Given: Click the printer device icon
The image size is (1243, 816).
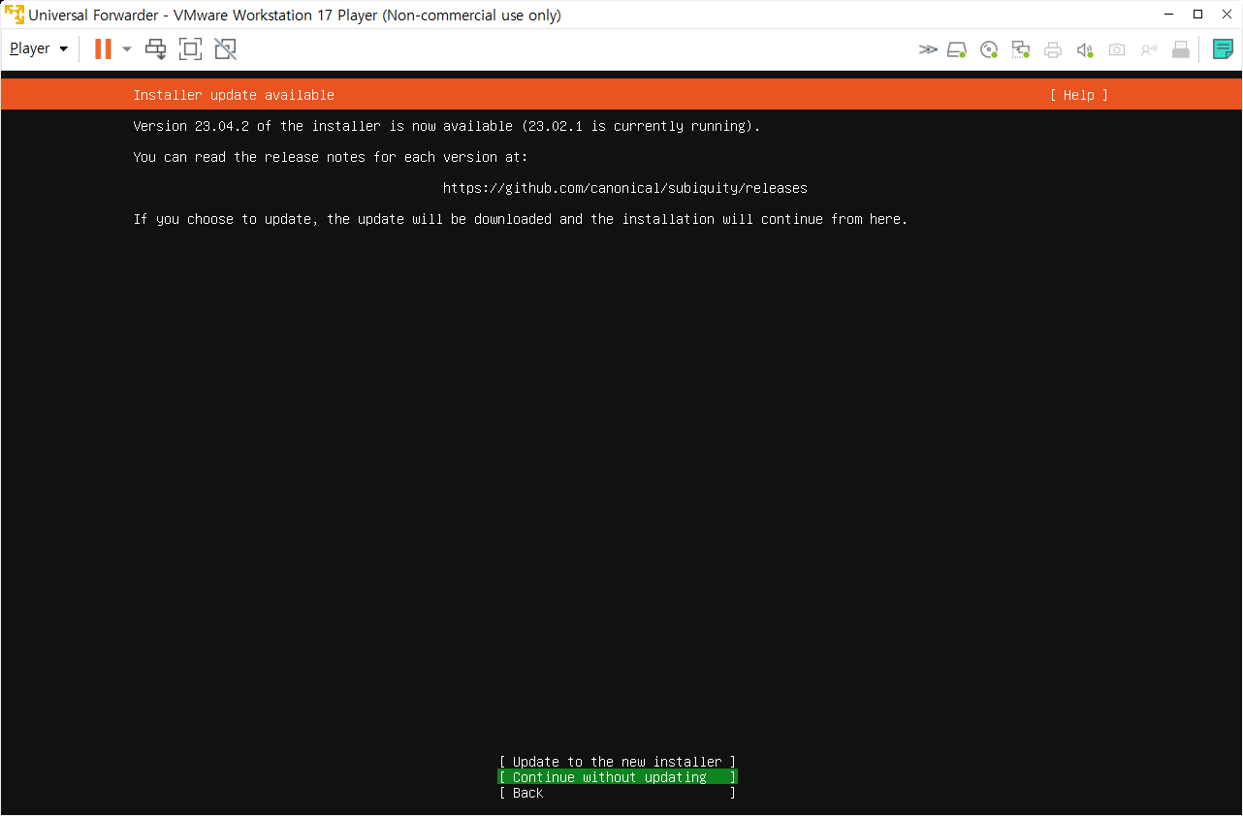Looking at the screenshot, I should pyautogui.click(x=1053, y=49).
